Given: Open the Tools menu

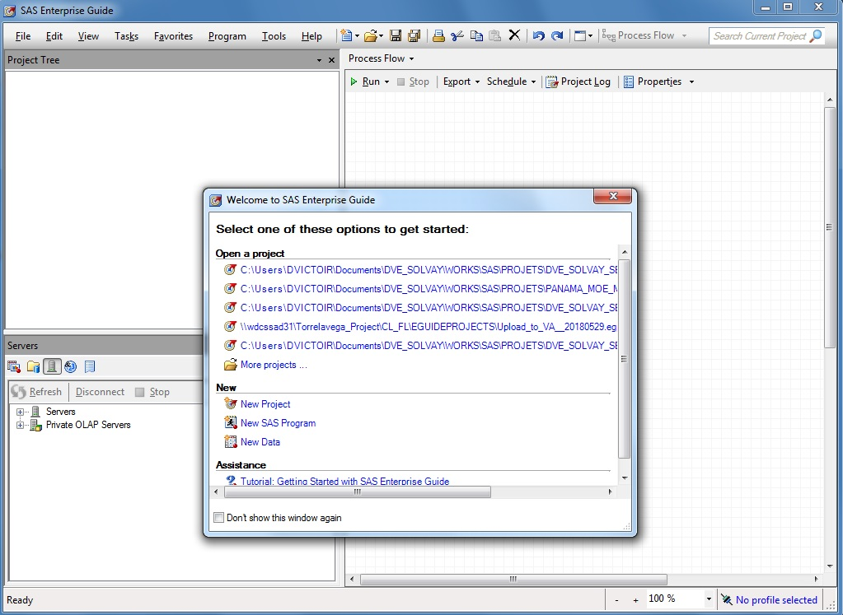Looking at the screenshot, I should click(274, 36).
